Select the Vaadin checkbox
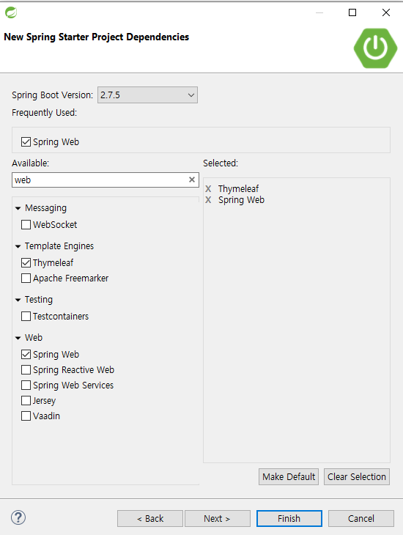 (26, 416)
